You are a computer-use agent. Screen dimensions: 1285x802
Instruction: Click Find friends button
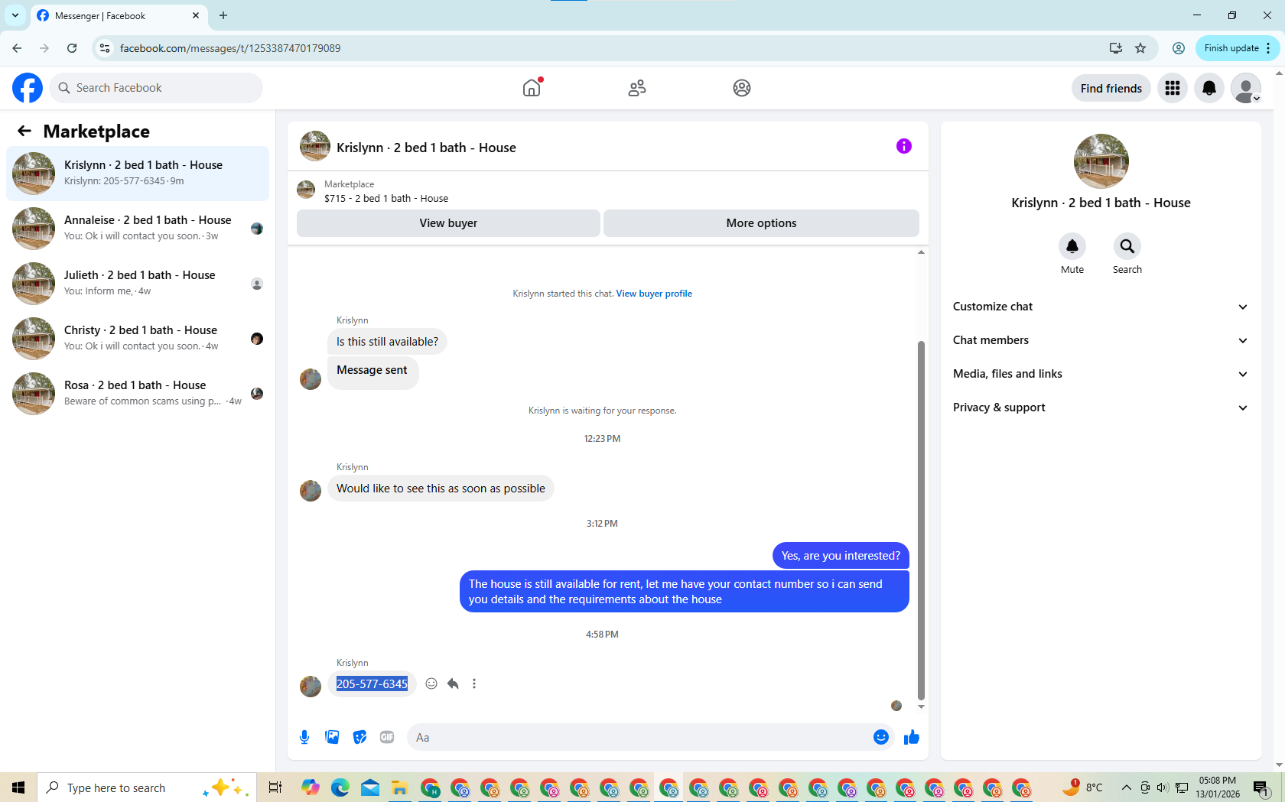1111,88
